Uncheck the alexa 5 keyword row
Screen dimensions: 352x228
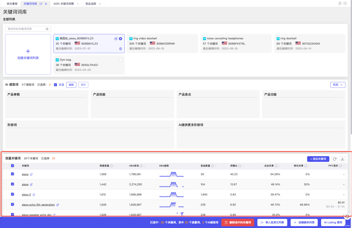(13, 194)
